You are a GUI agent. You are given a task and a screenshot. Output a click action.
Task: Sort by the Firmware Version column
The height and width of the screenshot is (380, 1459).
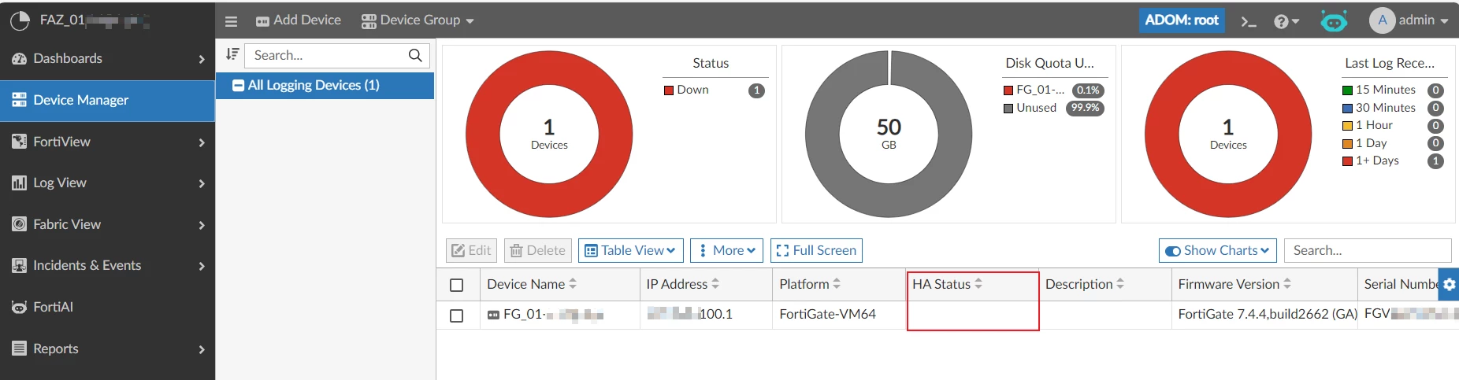click(x=1287, y=284)
